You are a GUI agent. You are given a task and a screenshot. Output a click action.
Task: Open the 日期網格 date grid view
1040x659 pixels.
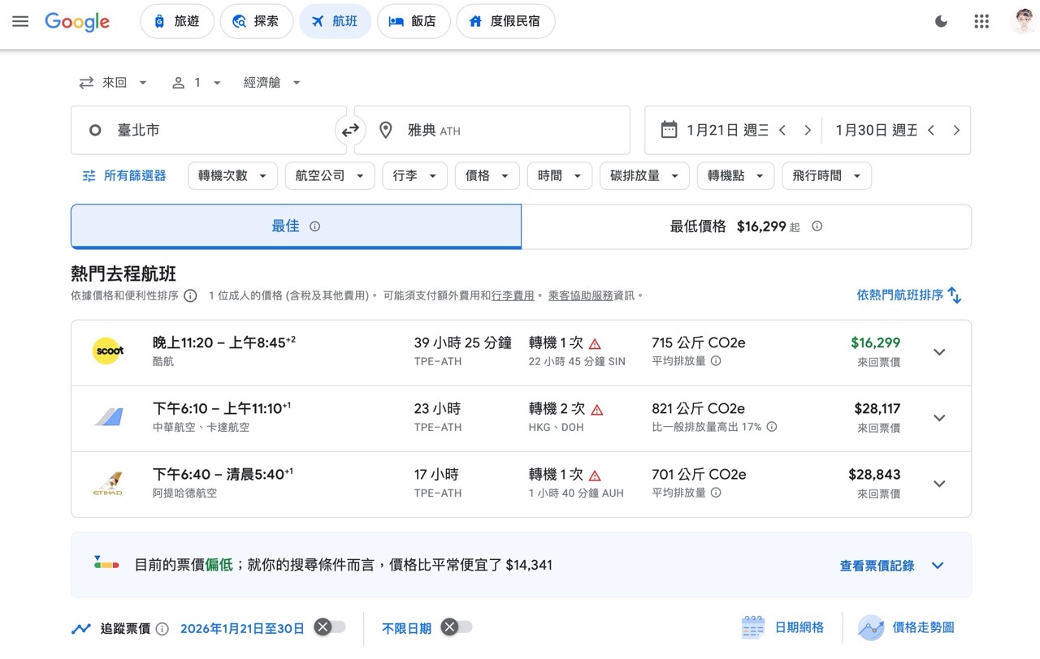click(x=784, y=627)
